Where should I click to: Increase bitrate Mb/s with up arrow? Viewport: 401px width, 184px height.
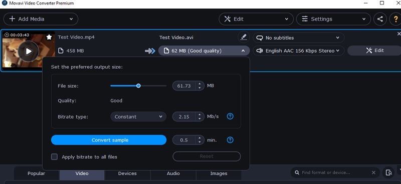coord(199,114)
